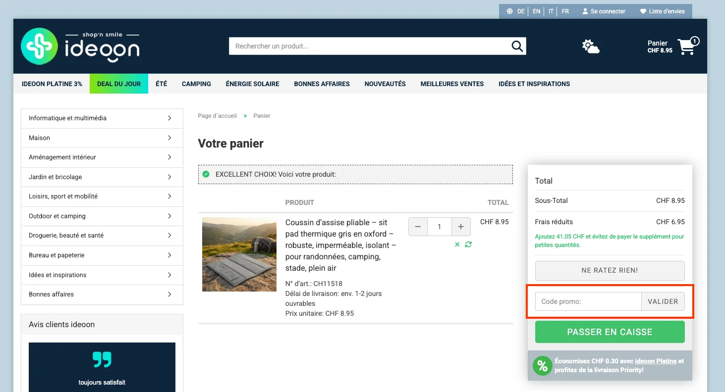Click the customer review quote card
Screen dimensions: 725x392
(x=102, y=367)
